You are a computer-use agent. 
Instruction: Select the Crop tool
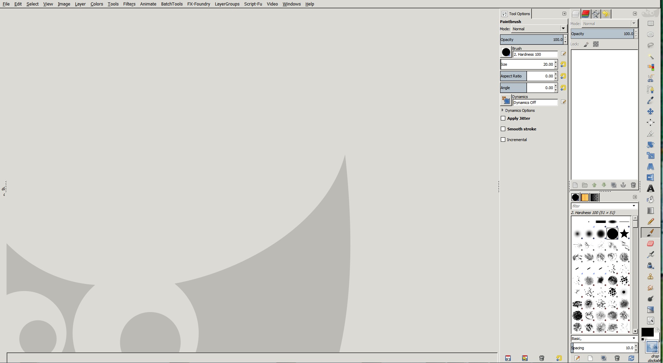pyautogui.click(x=650, y=134)
